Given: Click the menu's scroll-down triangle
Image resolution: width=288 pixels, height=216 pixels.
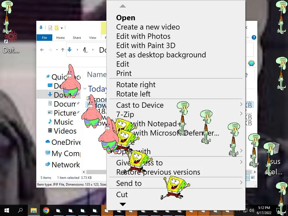Looking at the screenshot, I should coord(123,204).
